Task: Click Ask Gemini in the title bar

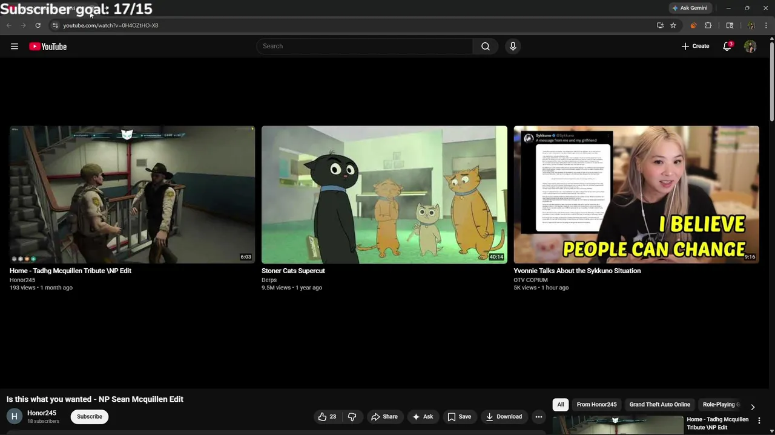Action: point(689,8)
